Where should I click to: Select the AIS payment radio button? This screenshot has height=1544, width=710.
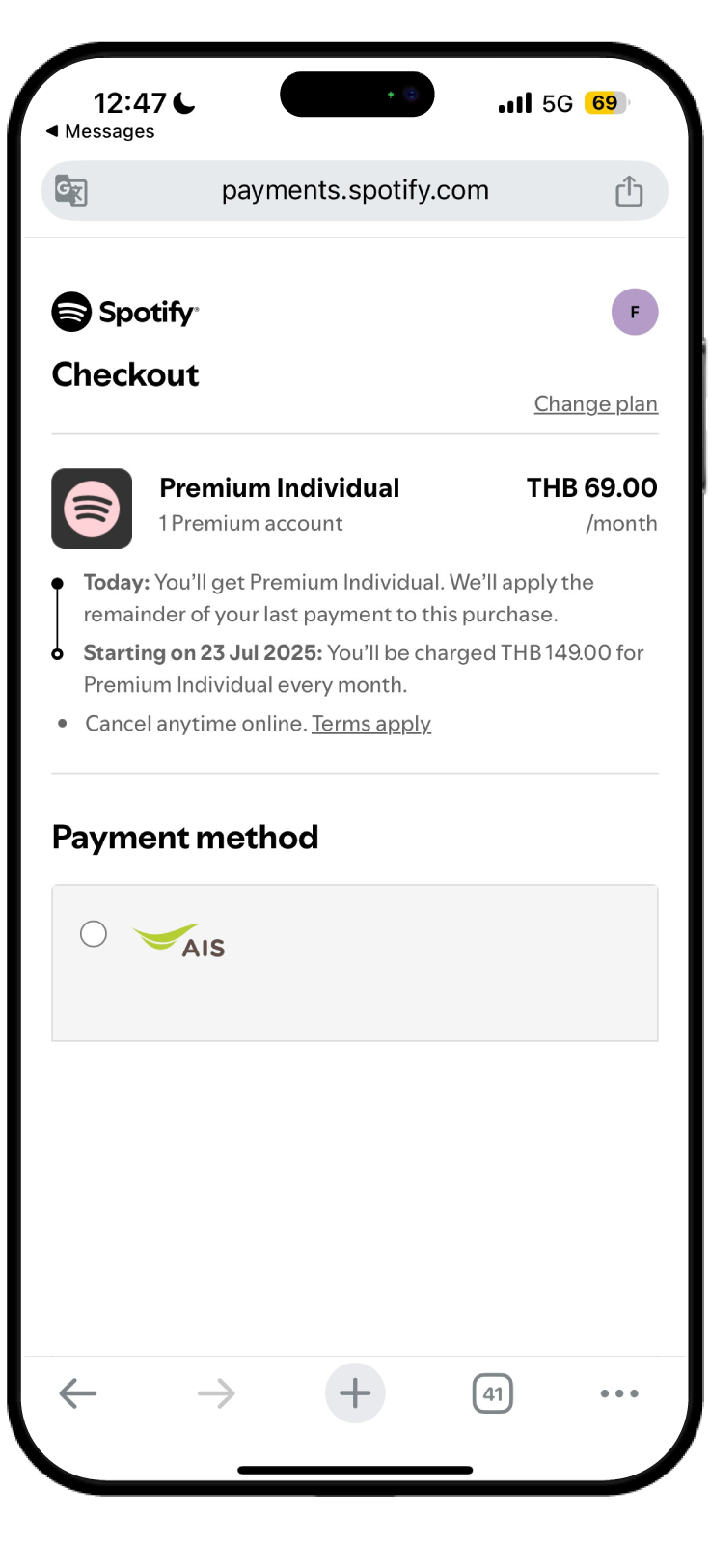[x=94, y=934]
